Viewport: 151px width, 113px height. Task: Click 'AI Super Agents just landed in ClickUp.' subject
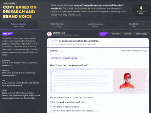(x=79, y=41)
